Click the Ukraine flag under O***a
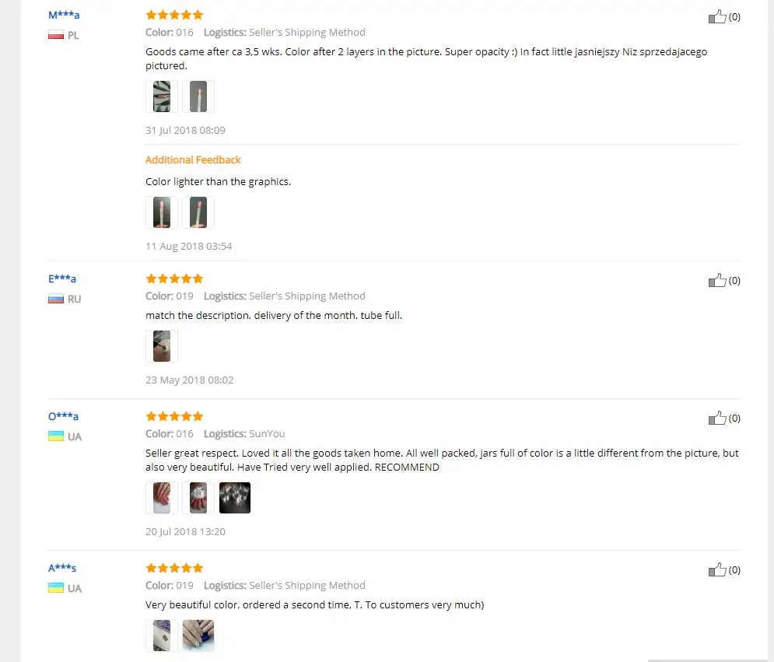 click(x=56, y=436)
